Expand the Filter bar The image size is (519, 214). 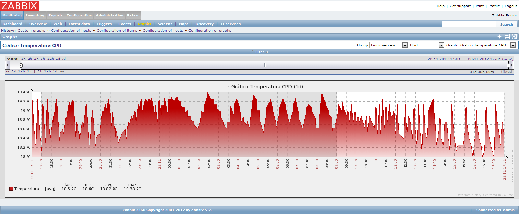259,52
